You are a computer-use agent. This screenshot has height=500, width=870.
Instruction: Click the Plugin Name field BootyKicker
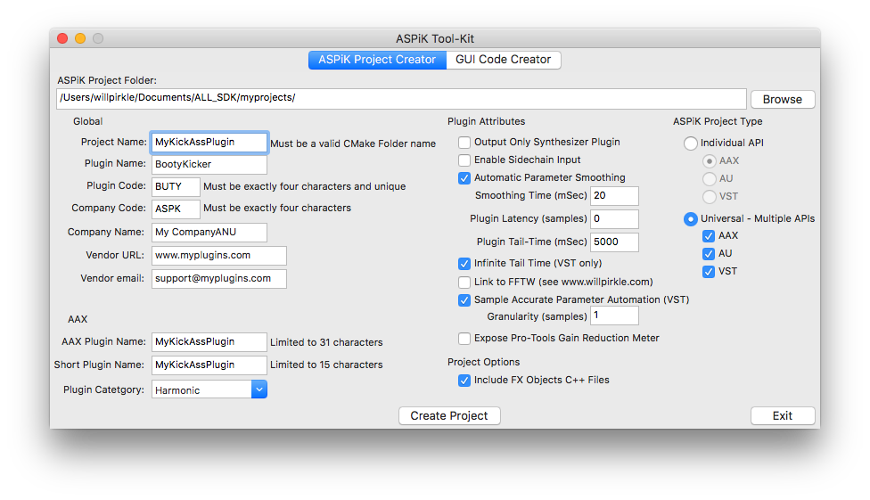tap(209, 164)
